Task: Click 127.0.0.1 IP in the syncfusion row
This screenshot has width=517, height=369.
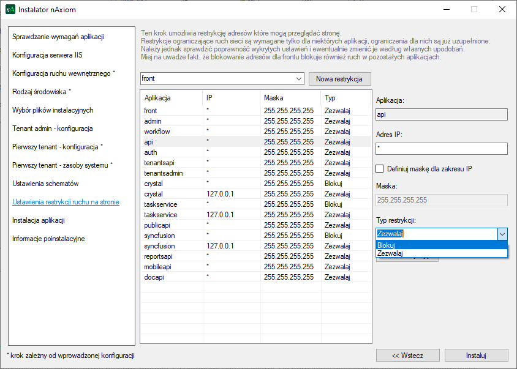Action: point(220,246)
